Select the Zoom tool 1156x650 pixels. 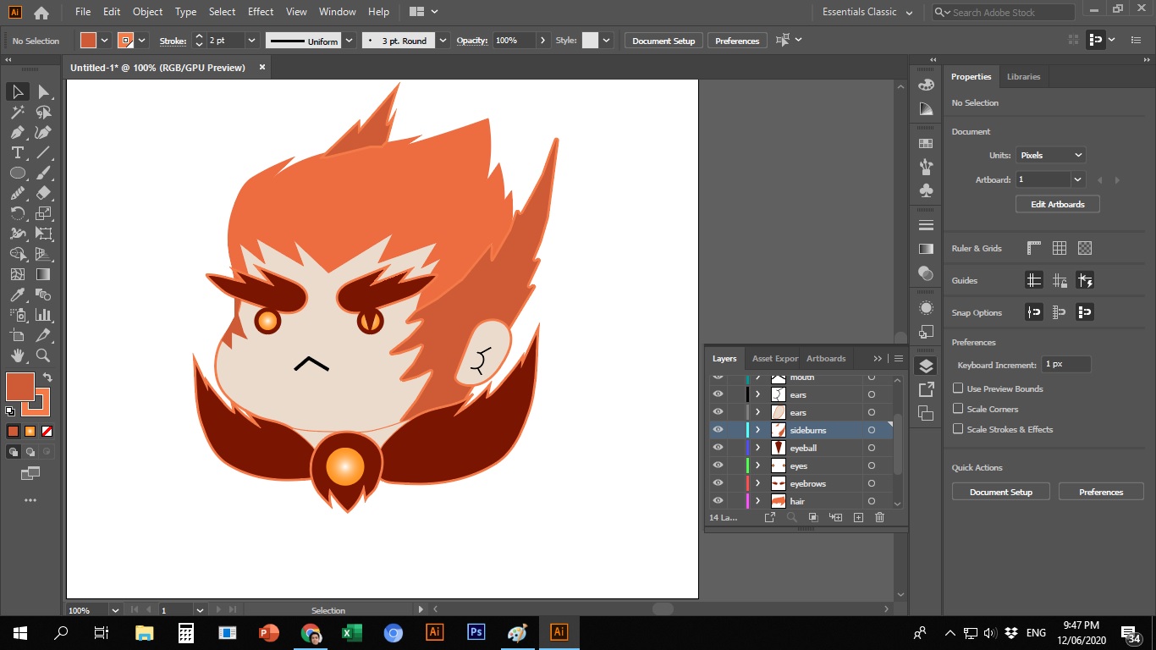point(44,355)
